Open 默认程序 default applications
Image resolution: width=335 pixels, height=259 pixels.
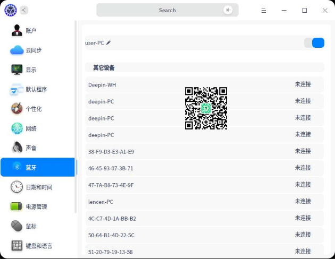pos(38,89)
